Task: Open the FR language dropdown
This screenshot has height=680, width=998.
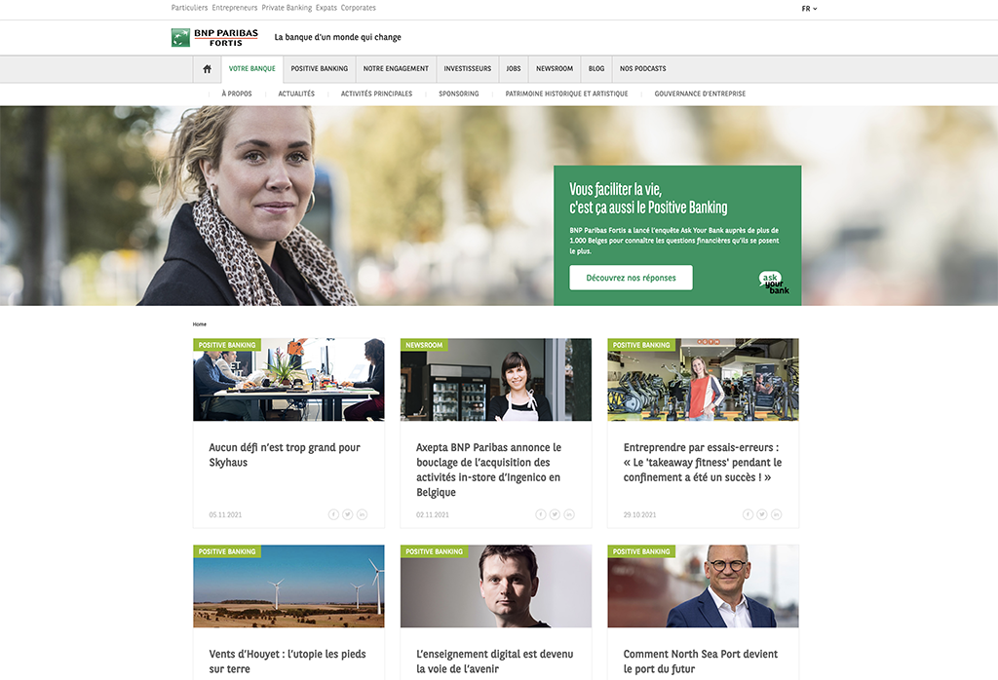Action: click(x=809, y=9)
